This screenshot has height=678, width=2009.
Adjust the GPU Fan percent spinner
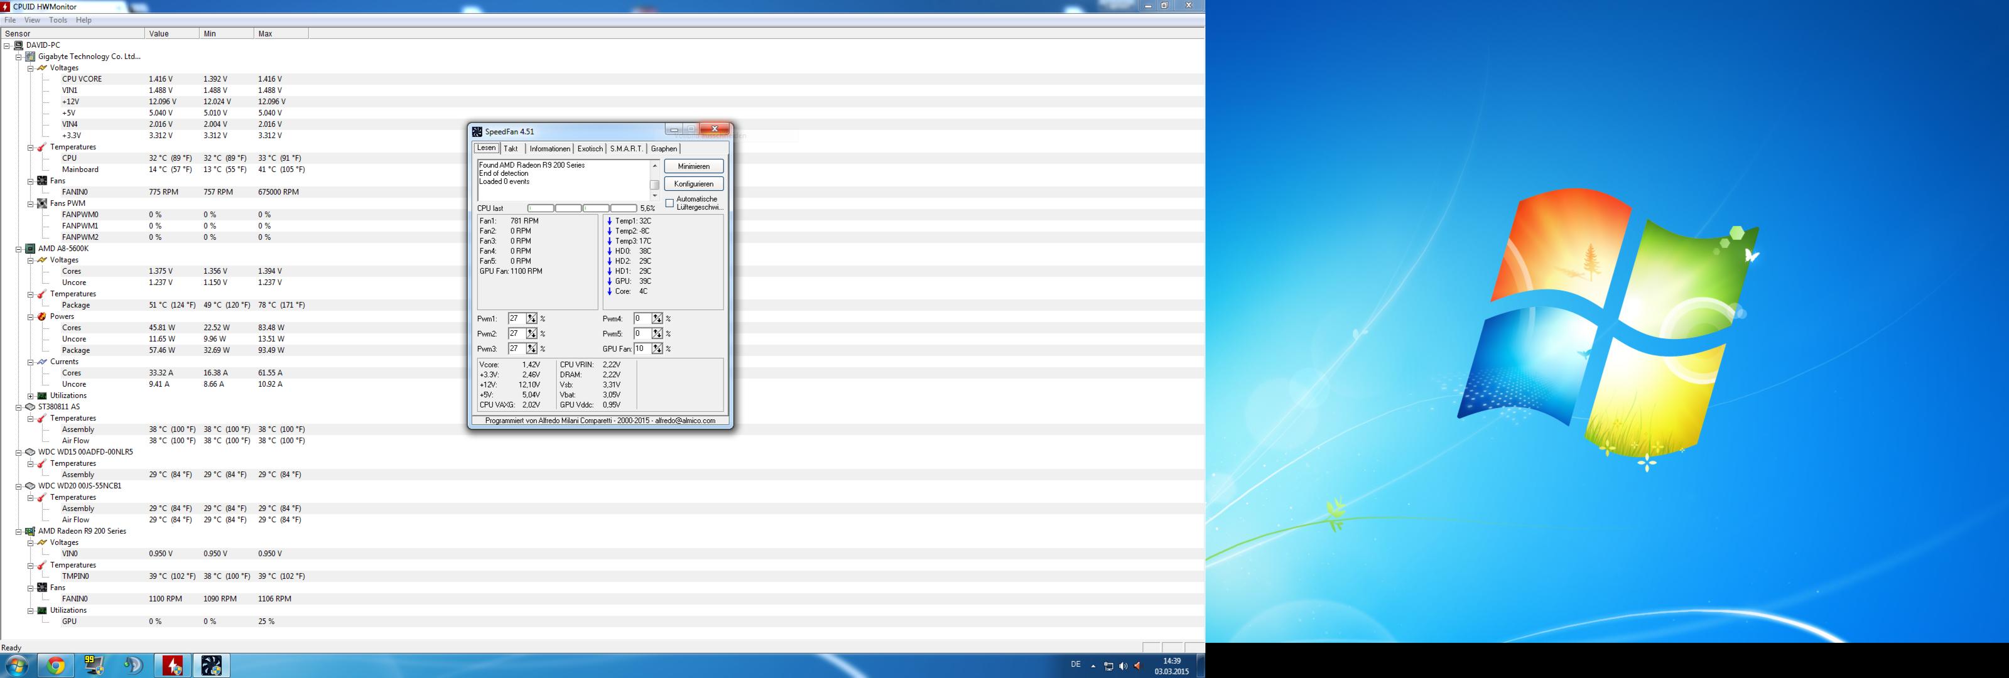coord(657,349)
